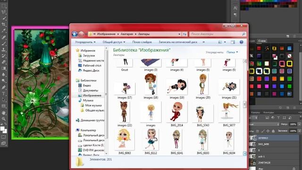Select the Blur tool in Photoshop
The height and width of the screenshot is (170, 302).
4,75
